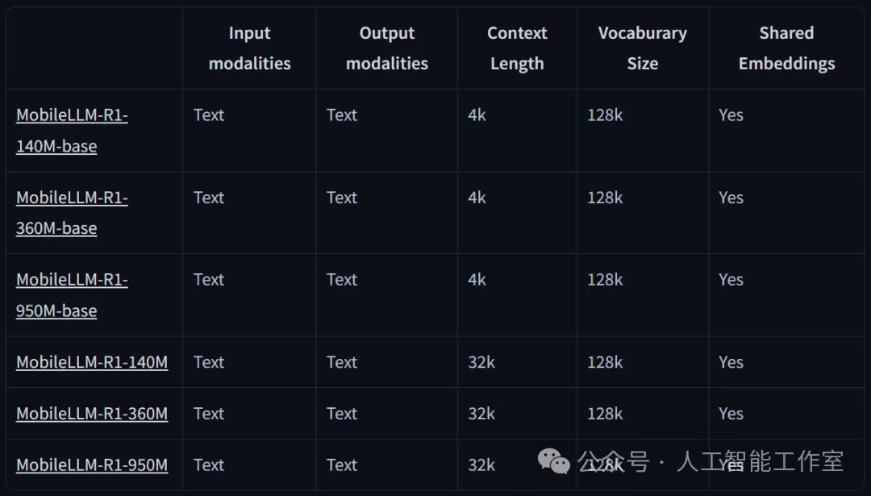This screenshot has height=496, width=871.
Task: Open the MobileLLM-R1-140M model link
Action: 92,362
